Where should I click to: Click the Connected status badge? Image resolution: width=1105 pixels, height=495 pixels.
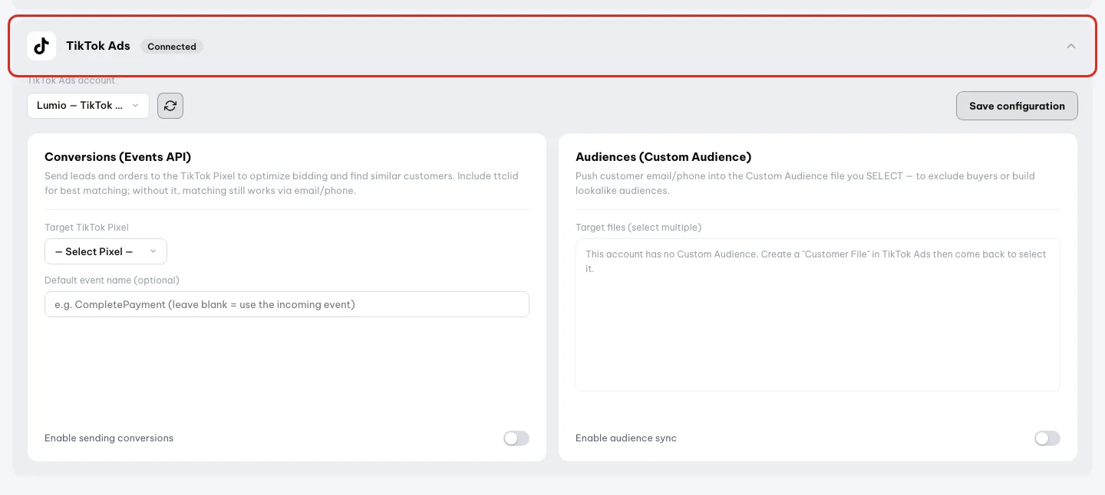[x=172, y=47]
